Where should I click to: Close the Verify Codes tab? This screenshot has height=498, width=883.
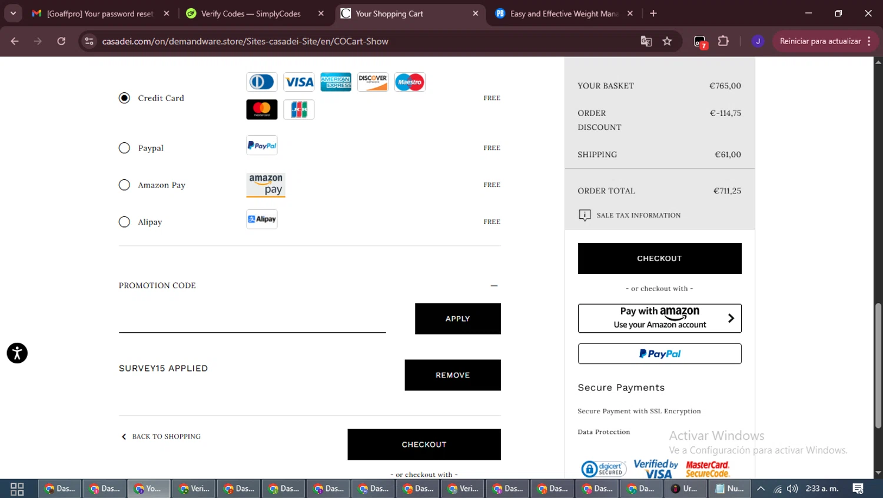point(321,14)
